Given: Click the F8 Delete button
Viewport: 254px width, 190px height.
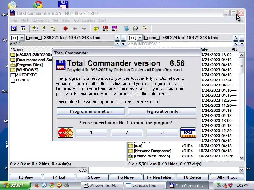Looking at the screenshot, I should (193, 177).
